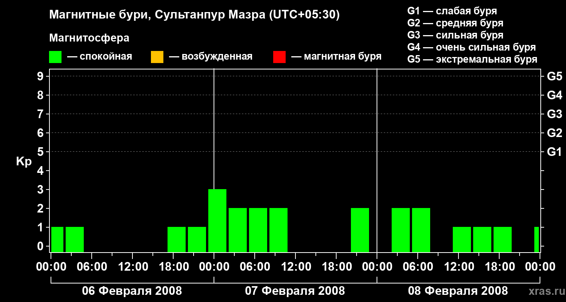Click the '9' value on the Kp axis
566x302 pixels.
click(41, 76)
